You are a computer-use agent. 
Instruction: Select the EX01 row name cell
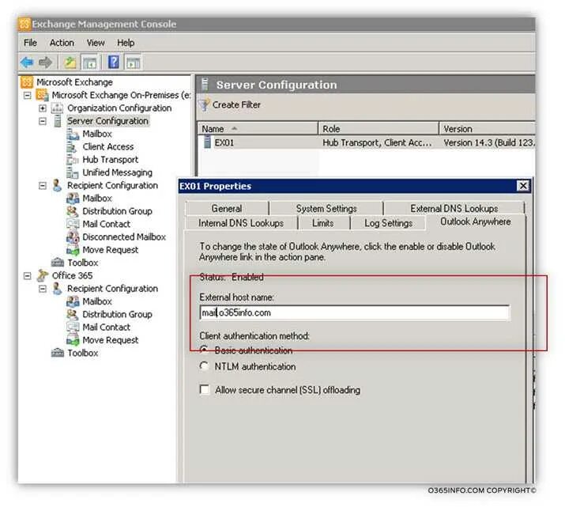[x=224, y=143]
